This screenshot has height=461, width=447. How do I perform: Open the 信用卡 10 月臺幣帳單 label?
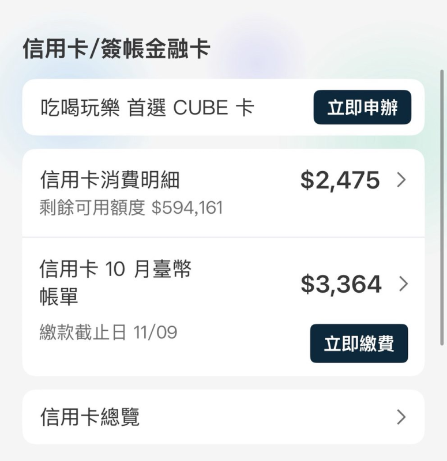click(x=115, y=269)
